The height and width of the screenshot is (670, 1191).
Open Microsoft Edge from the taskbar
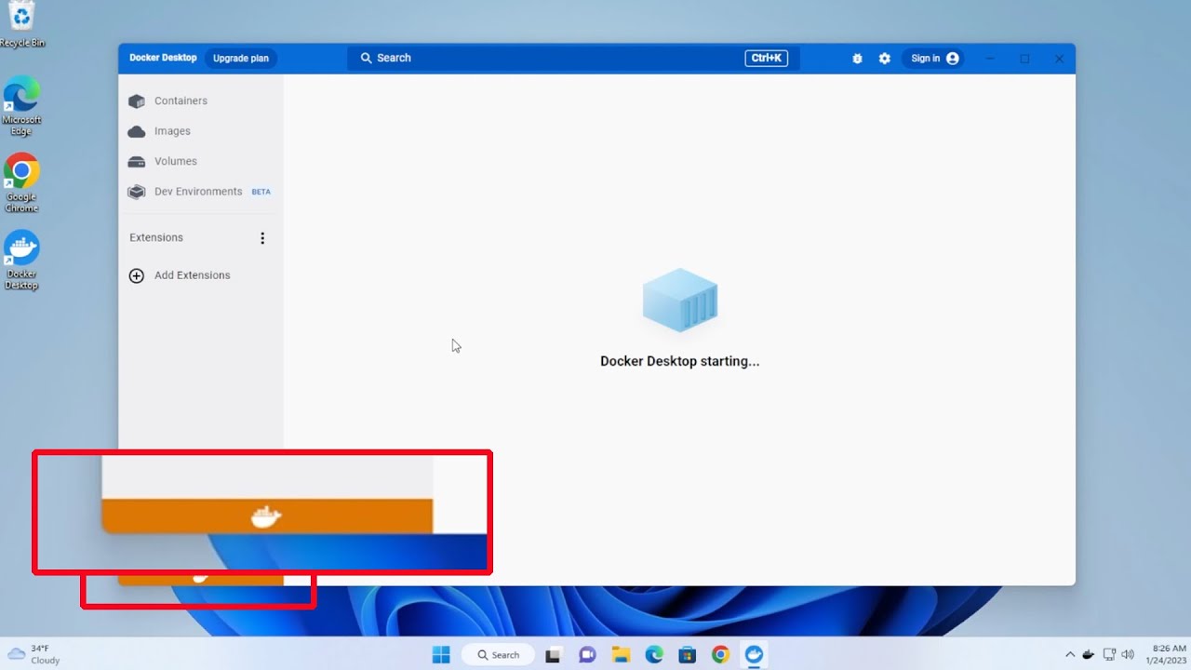654,654
